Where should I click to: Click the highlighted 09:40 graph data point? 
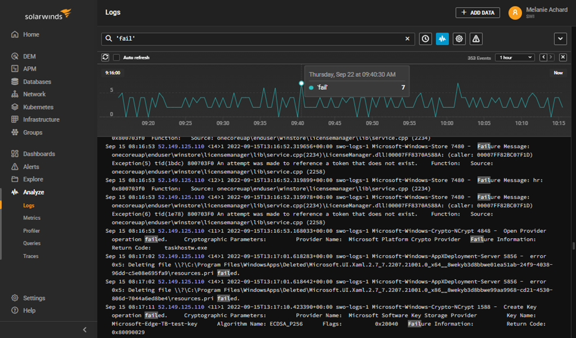coord(301,83)
